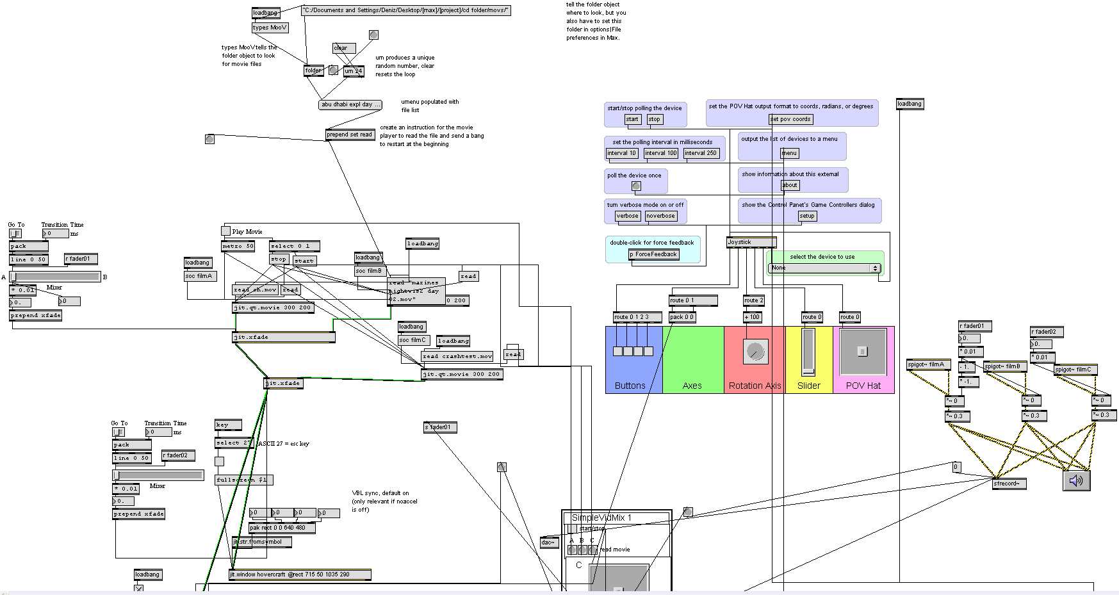Click the A-to-B crossfade Mixer slider
The image size is (1119, 595).
(54, 277)
